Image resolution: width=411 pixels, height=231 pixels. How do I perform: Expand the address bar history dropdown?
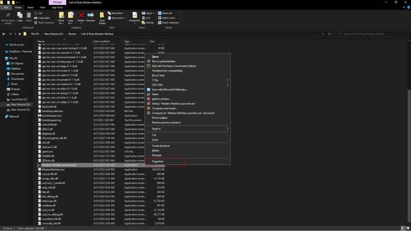tap(323, 34)
